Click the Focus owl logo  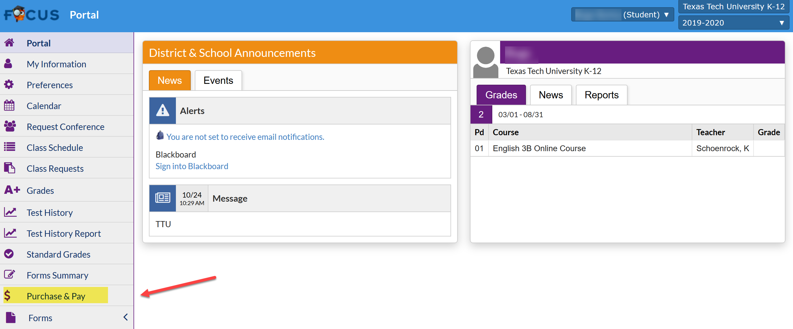coord(31,14)
